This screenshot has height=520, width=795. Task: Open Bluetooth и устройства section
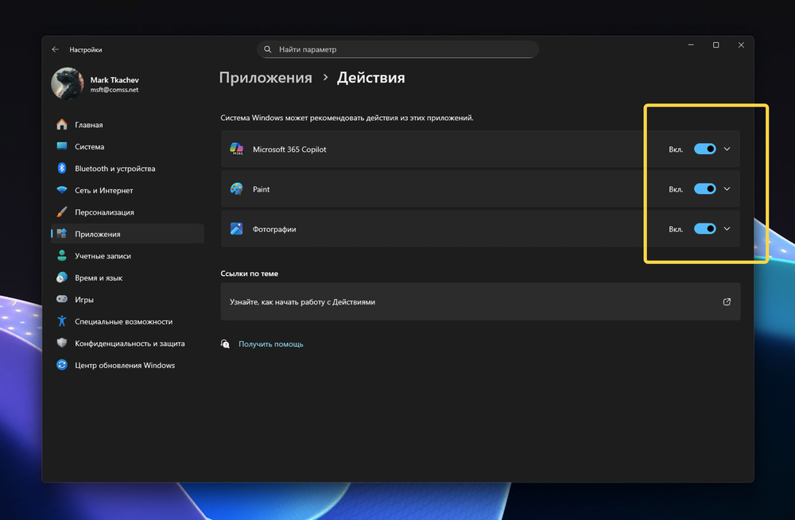point(128,168)
